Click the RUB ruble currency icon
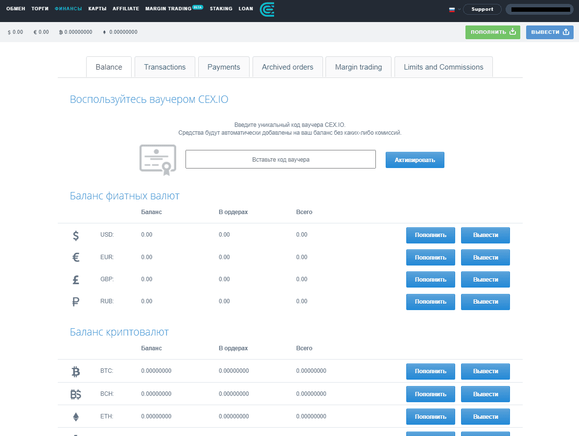Viewport: 579px width, 436px height. pos(76,302)
